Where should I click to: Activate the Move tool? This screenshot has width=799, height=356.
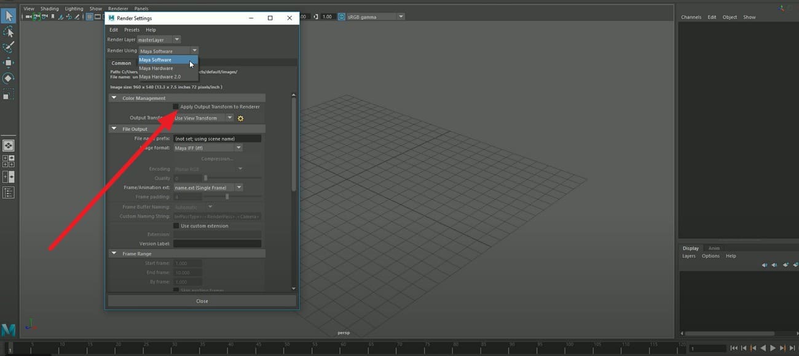pyautogui.click(x=9, y=61)
